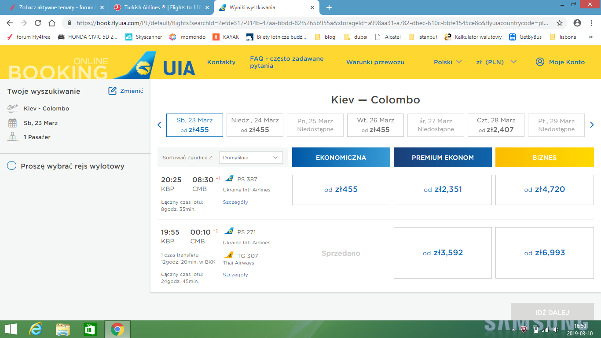
Task: Click the EKONOMICZNA column header
Action: point(341,158)
